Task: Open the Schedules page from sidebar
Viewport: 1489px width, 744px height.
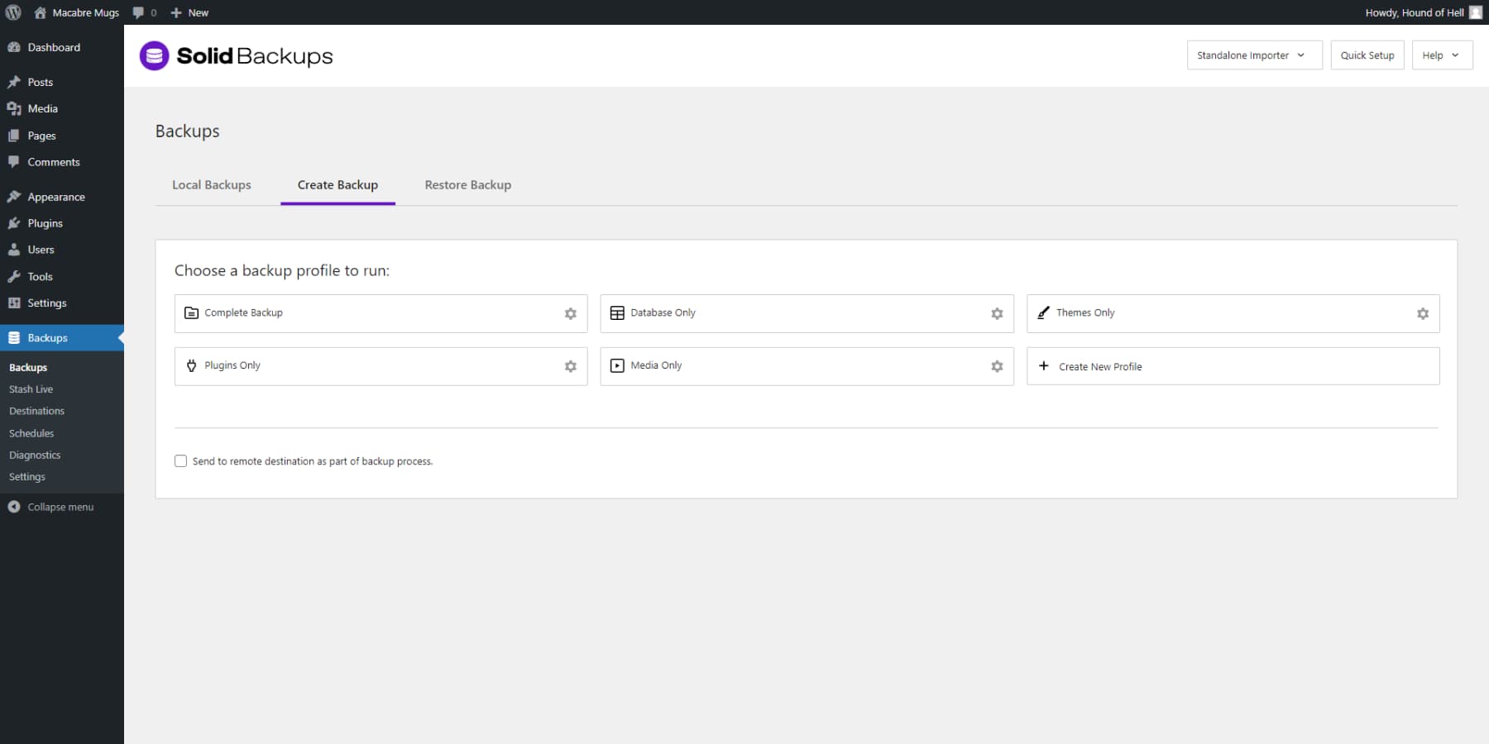Action: (31, 432)
